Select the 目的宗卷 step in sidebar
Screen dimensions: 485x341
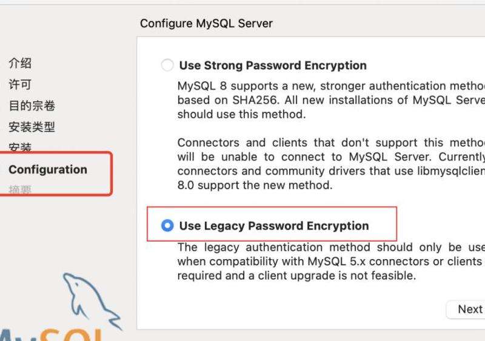tap(32, 106)
